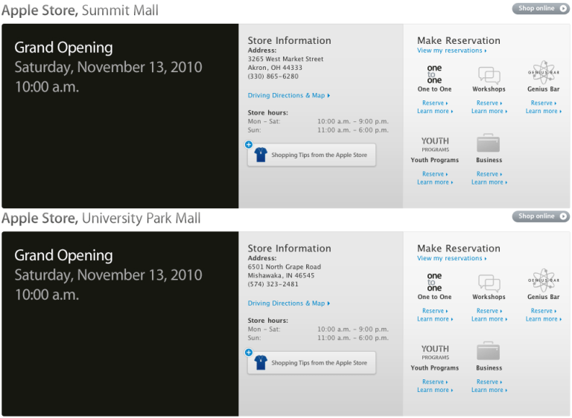The height and width of the screenshot is (418, 572).
Task: Click the Genius Bar atom icon for Summit Mall
Action: [543, 73]
